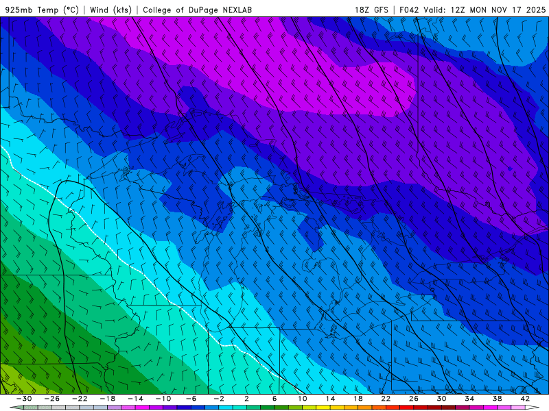Viewport: 549px width, 411px height.
Task: Click the "-30" colorbar label
Action: click(x=24, y=399)
